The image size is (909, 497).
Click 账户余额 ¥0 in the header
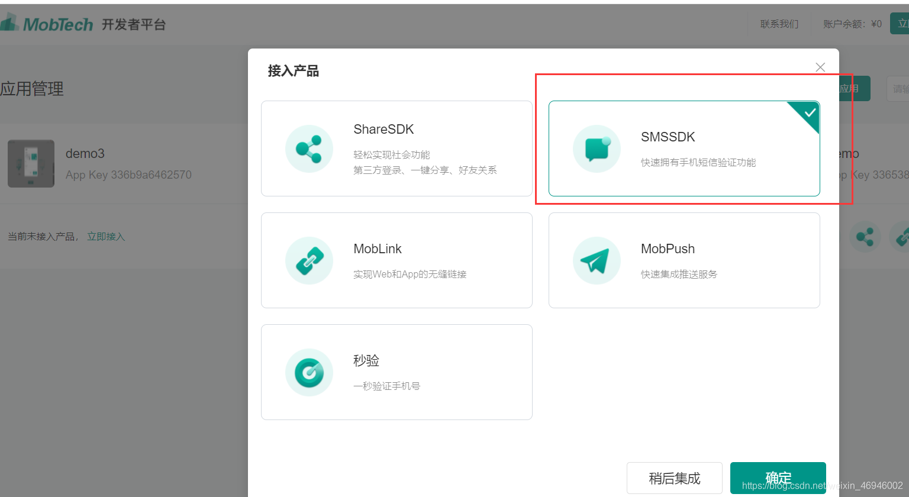click(x=852, y=24)
